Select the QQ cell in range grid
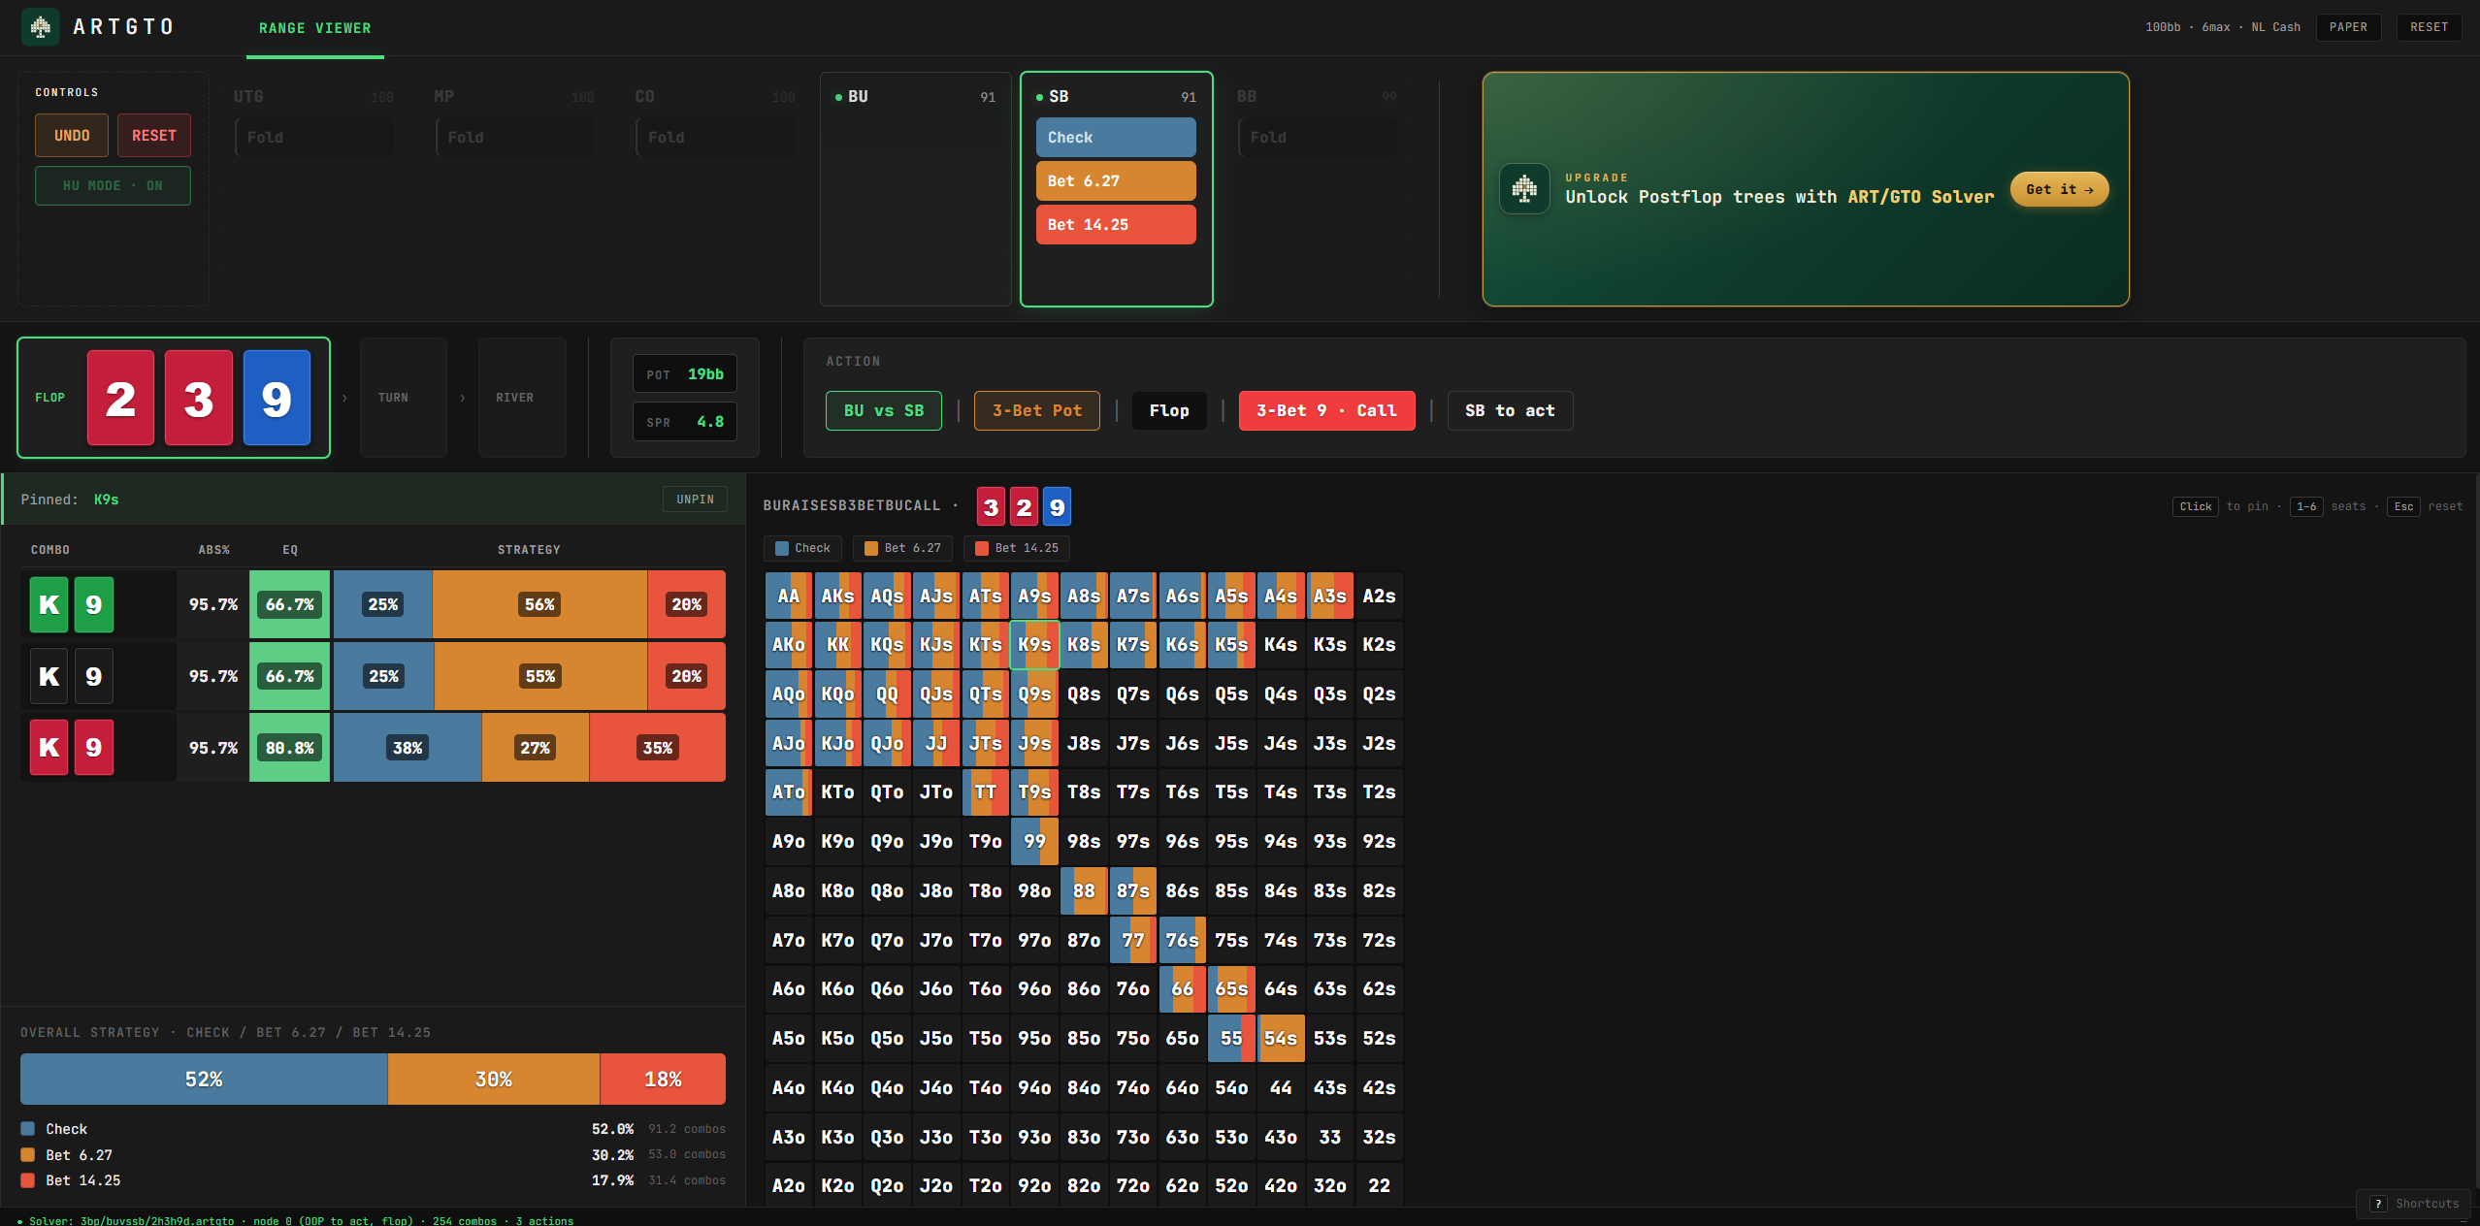The height and width of the screenshot is (1226, 2480). (887, 694)
